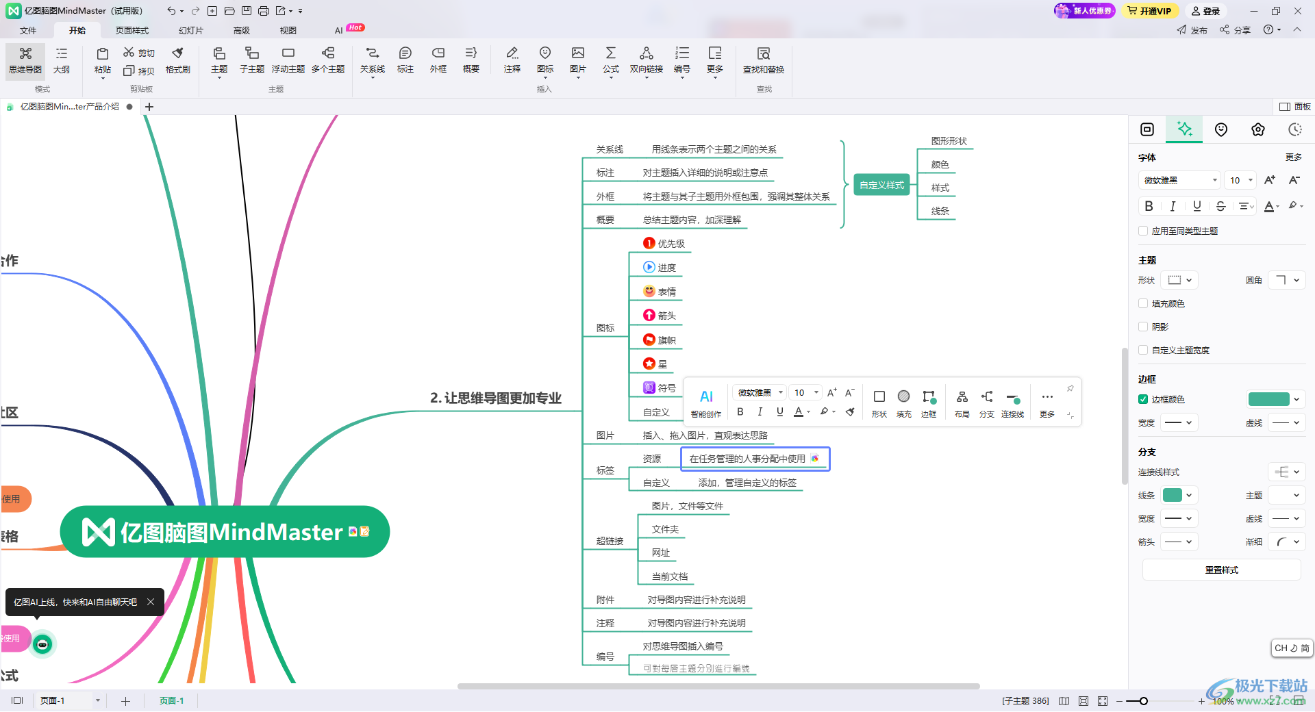Open the 文件 menu
Image resolution: width=1315 pixels, height=712 pixels.
pos(28,31)
